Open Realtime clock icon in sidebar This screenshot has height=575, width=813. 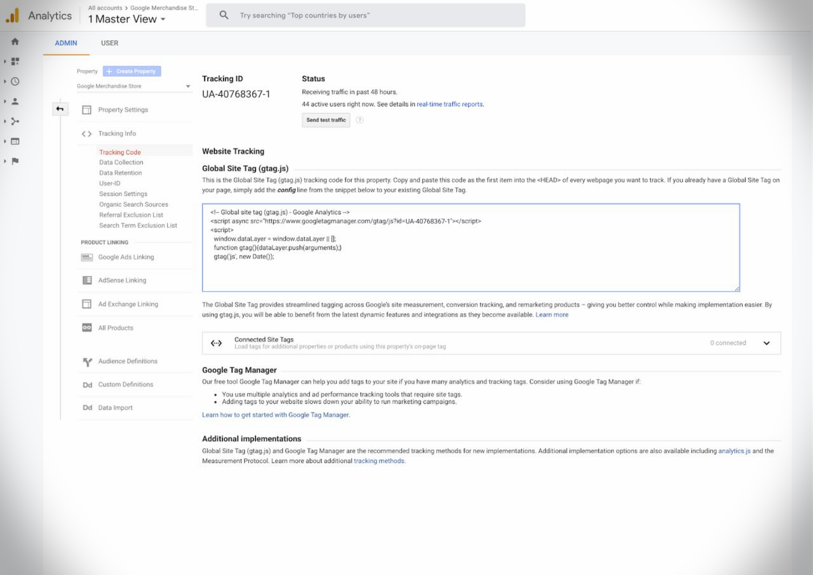tap(15, 81)
